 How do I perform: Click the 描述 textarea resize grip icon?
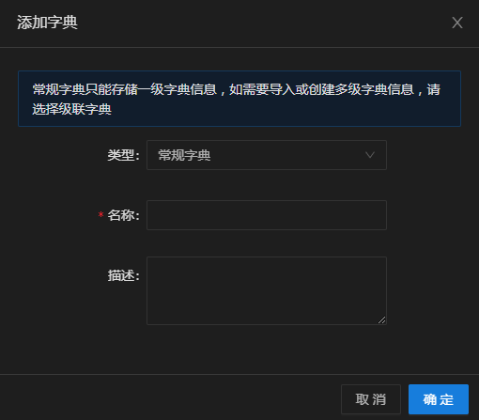(x=381, y=319)
